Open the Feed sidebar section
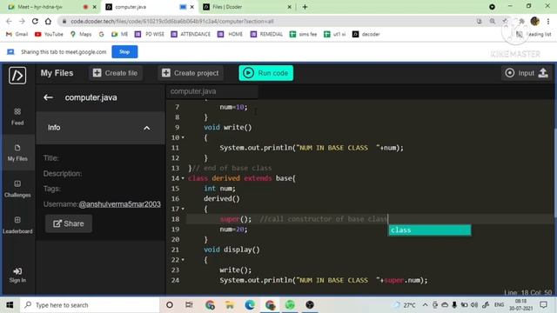557x313 pixels. click(x=17, y=117)
